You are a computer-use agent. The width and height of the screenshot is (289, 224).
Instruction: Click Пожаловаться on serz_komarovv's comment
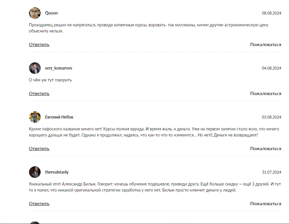coord(265,94)
